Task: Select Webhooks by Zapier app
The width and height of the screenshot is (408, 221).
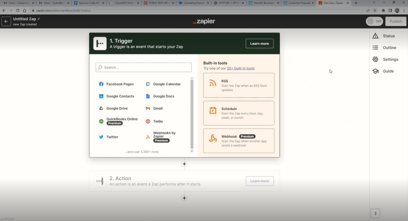Action: (x=161, y=137)
